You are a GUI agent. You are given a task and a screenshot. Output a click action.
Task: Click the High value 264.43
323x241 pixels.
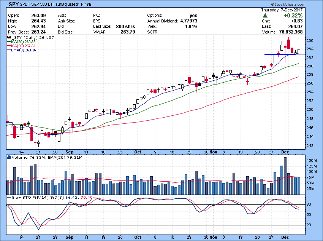(x=38, y=21)
